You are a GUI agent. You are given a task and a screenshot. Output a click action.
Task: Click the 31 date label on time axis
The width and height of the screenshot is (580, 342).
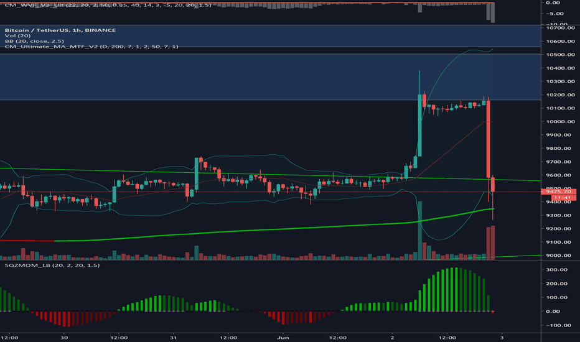click(x=174, y=337)
